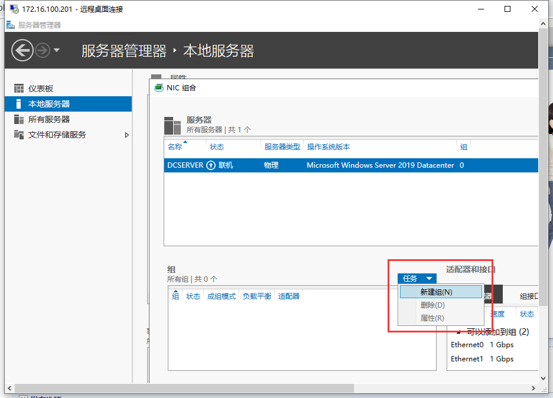This screenshot has width=553, height=398.
Task: Click the vertical scroll down arrow
Action: click(x=543, y=379)
